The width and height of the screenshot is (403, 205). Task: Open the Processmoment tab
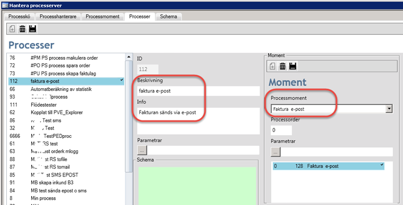pos(102,16)
